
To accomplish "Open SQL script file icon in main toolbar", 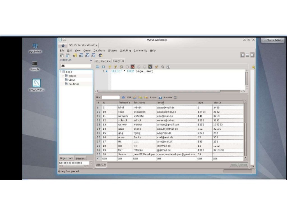I will 68,55.
